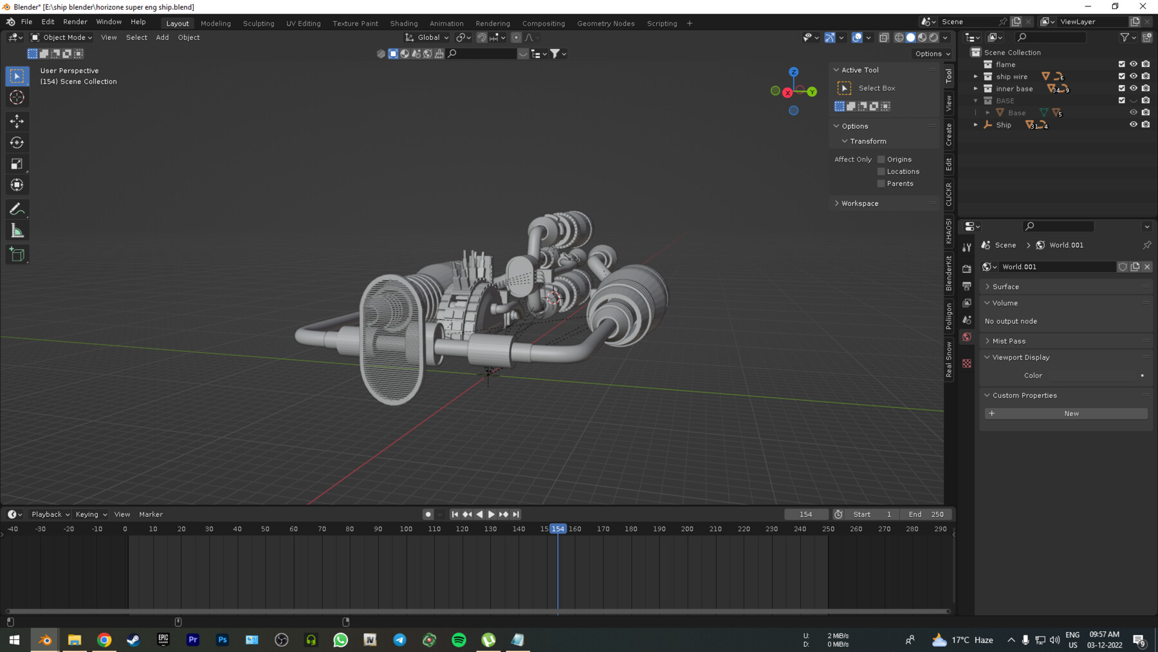Image resolution: width=1158 pixels, height=652 pixels.
Task: Open the Options panel in the viewport
Action: pos(928,53)
